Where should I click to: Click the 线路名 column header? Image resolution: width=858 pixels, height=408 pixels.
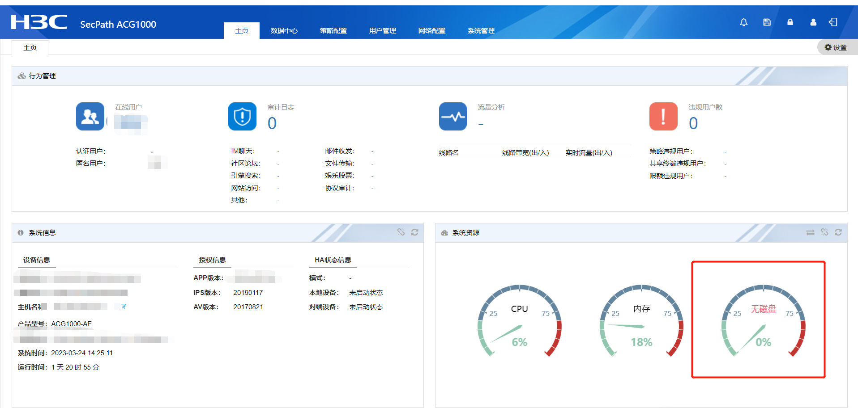click(x=449, y=153)
